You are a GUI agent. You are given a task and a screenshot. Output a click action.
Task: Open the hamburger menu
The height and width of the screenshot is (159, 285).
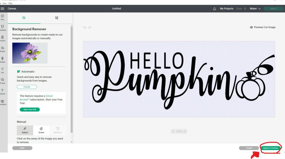pyautogui.click(x=2, y=9)
